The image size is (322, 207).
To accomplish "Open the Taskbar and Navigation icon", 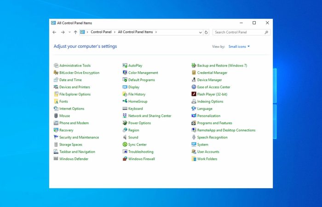I will [x=56, y=152].
